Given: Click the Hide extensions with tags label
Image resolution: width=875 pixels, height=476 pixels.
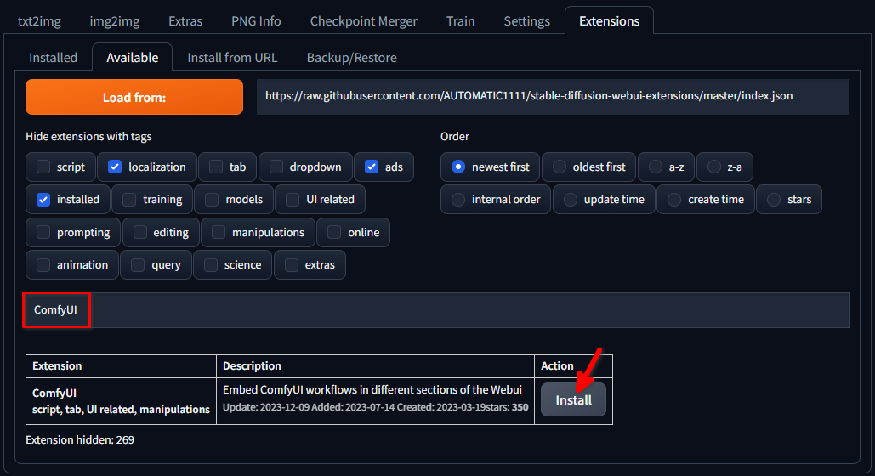Looking at the screenshot, I should pyautogui.click(x=88, y=136).
